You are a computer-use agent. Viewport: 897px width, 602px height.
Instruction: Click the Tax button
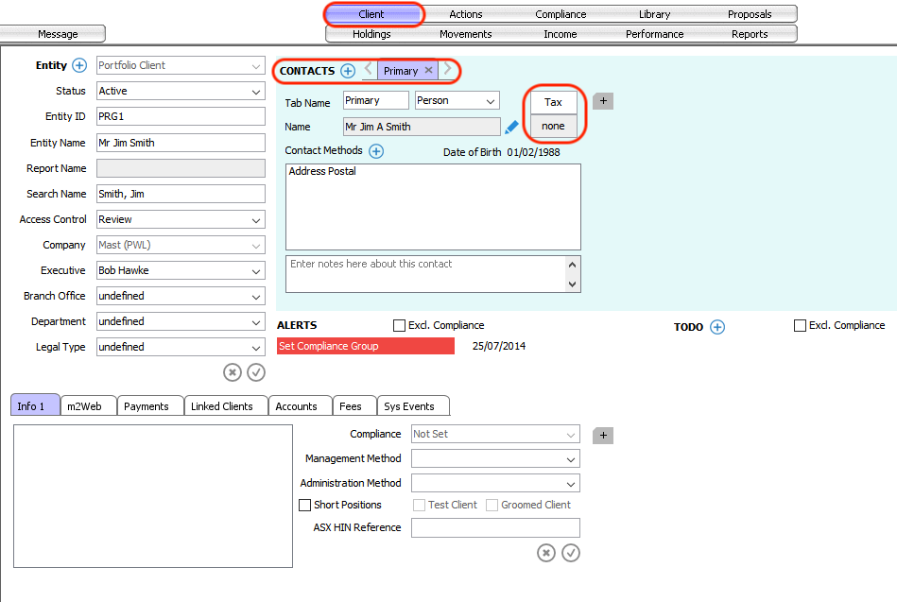pyautogui.click(x=553, y=102)
